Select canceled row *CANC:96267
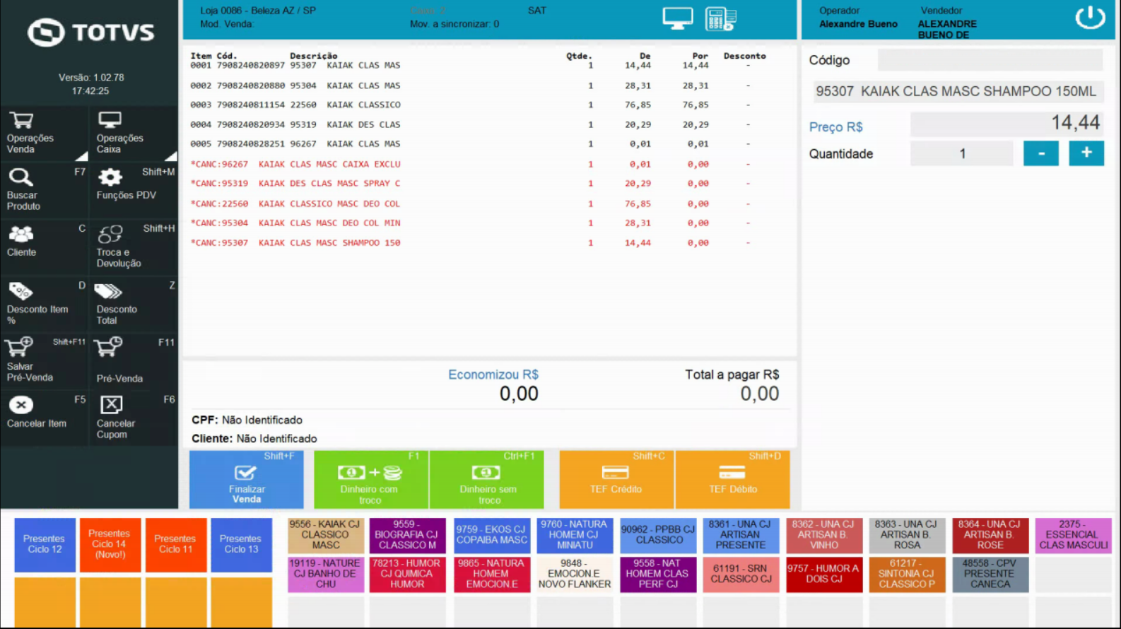Image resolution: width=1121 pixels, height=629 pixels. [x=479, y=164]
